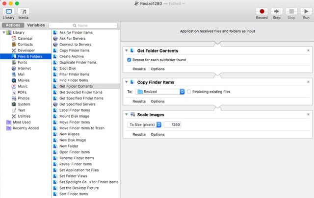The width and height of the screenshot is (314, 198).
Task: Check the Replacing existing files box
Action: pyautogui.click(x=189, y=92)
